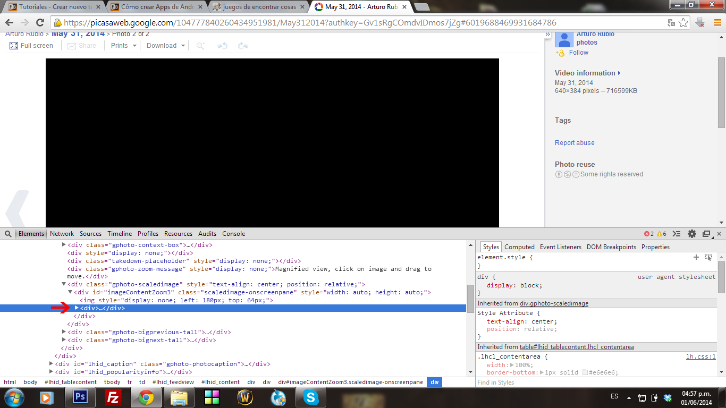Click the yellow warning count indicator

662,234
